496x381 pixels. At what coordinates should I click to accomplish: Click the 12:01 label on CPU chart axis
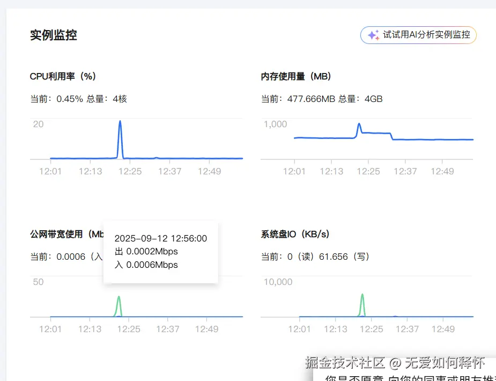tap(50, 171)
